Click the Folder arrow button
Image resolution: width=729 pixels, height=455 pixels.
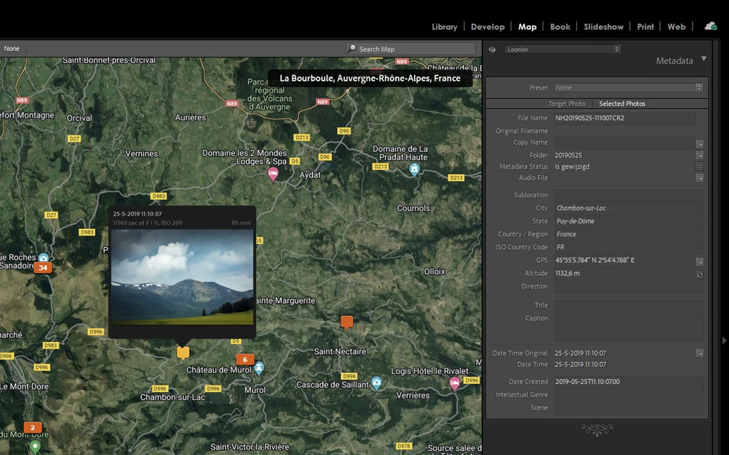(700, 155)
